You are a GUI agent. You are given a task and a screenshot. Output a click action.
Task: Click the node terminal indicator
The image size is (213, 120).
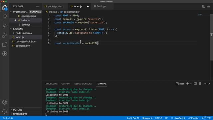180,84
